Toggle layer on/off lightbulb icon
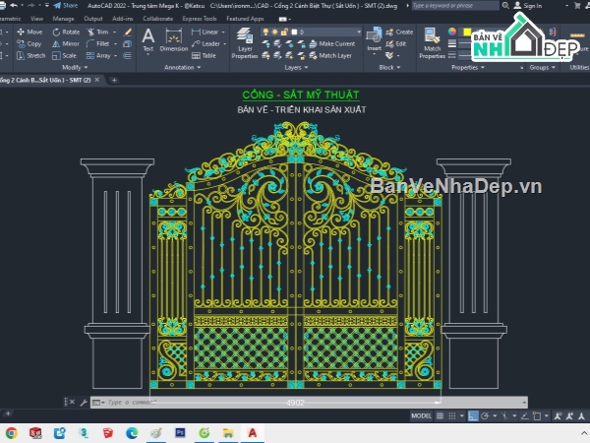 tap(265, 32)
